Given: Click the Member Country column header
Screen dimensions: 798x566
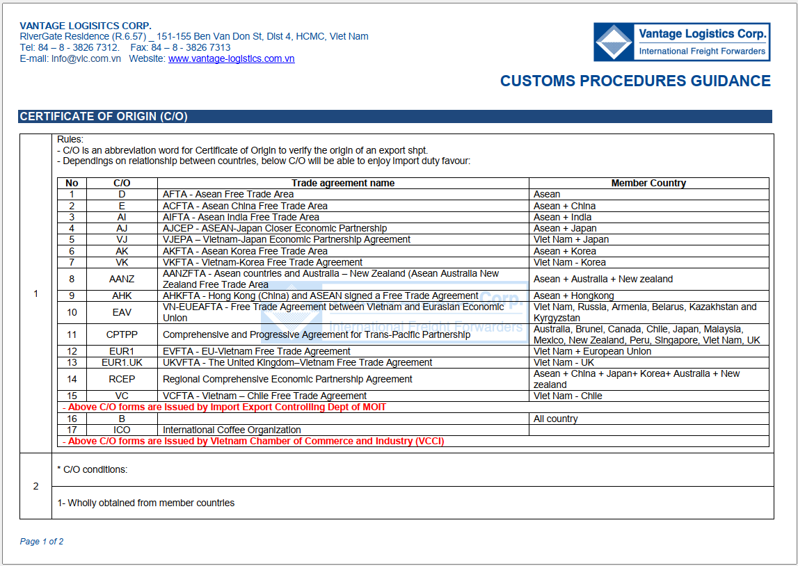Looking at the screenshot, I should (x=648, y=184).
